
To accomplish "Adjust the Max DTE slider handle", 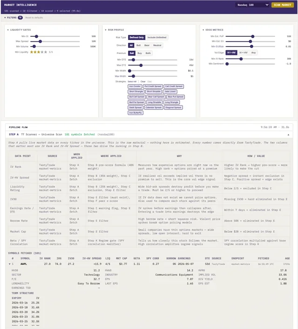I will (141, 65).
